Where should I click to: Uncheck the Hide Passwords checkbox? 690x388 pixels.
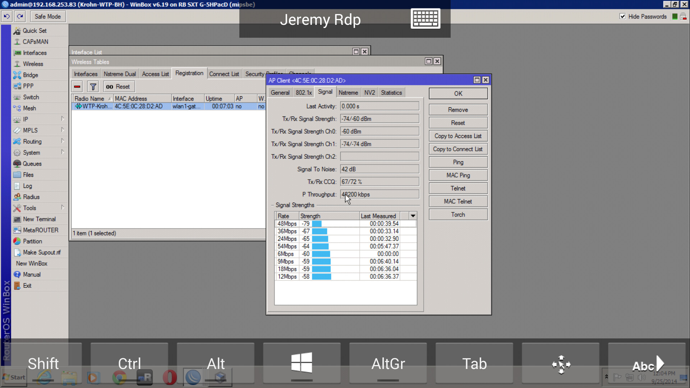tap(622, 16)
